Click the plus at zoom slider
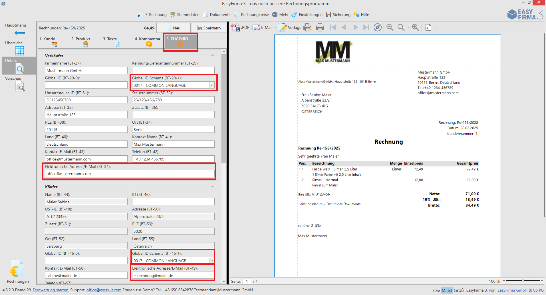Image resolution: width=546 pixels, height=295 pixels. [x=542, y=281]
